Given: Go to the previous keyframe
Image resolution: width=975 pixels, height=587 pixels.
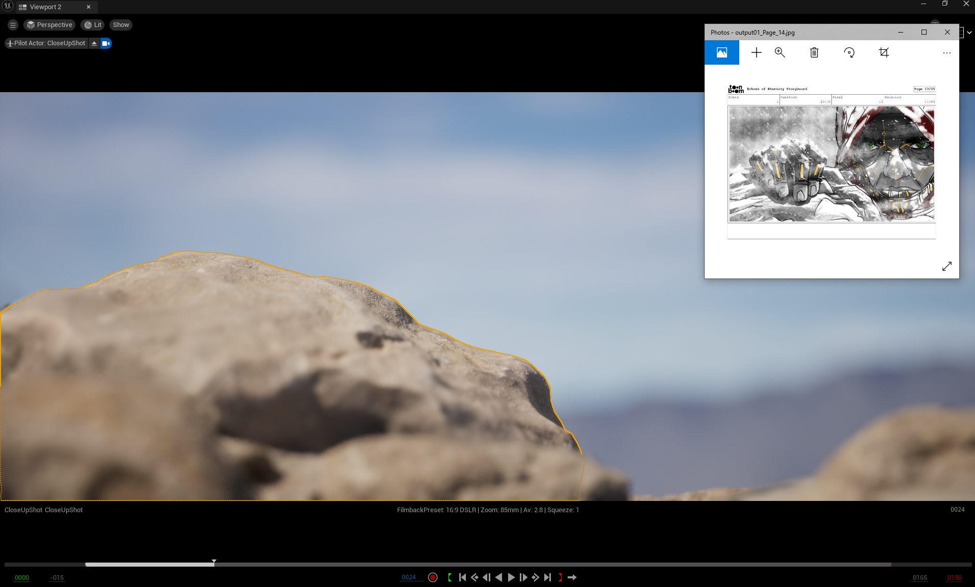Looking at the screenshot, I should click(475, 577).
